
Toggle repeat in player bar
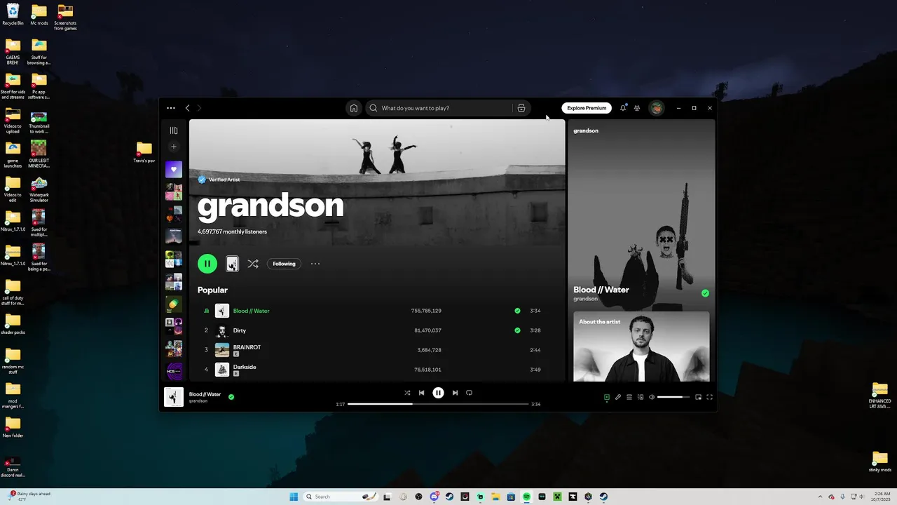(469, 393)
